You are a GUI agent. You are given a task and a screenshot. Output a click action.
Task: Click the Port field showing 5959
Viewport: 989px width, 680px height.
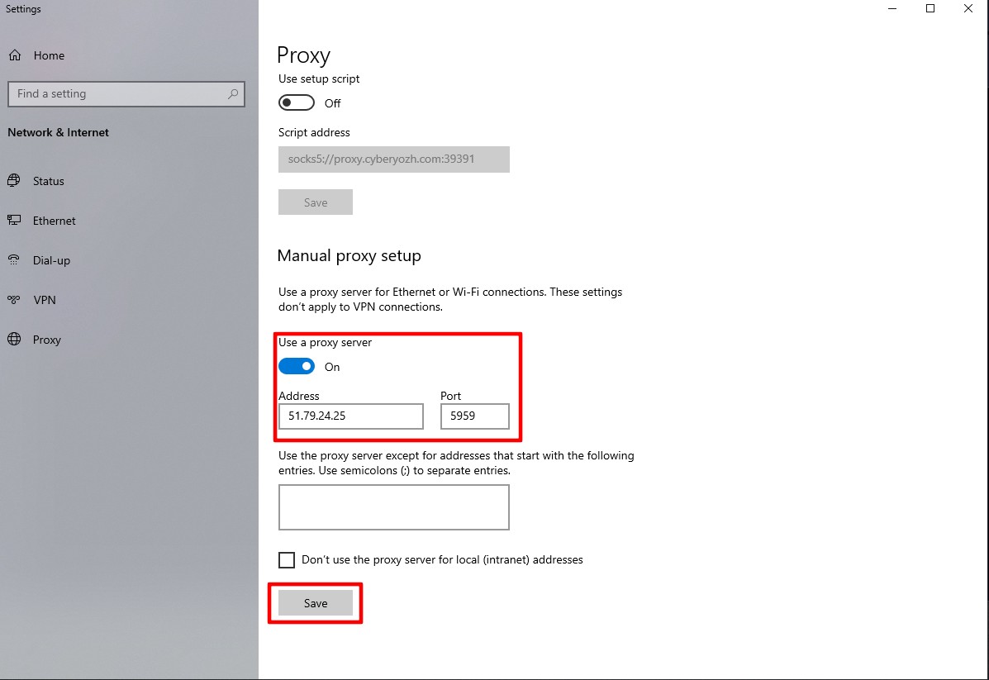[474, 416]
